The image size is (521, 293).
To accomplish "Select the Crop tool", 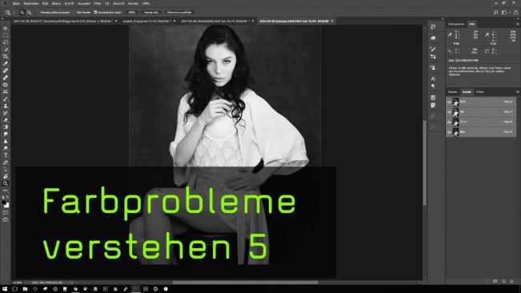I will tap(6, 57).
